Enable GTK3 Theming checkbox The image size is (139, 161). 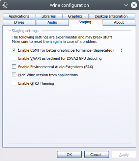[x=14, y=83]
